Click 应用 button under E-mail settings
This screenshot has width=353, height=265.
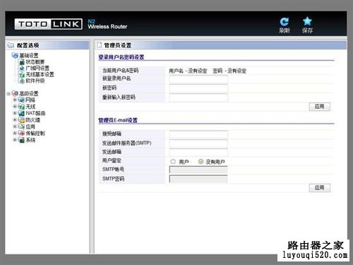pos(320,188)
